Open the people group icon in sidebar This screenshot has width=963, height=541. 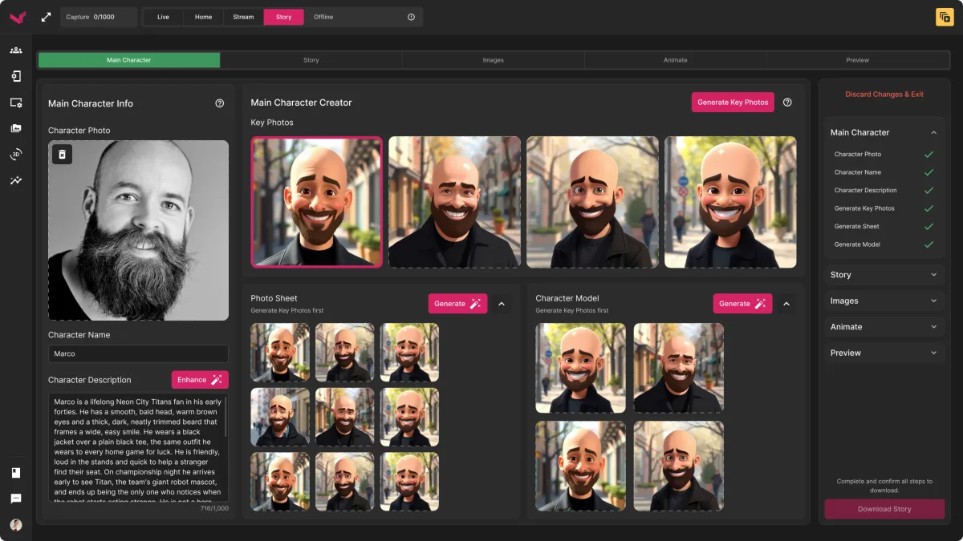[x=16, y=50]
